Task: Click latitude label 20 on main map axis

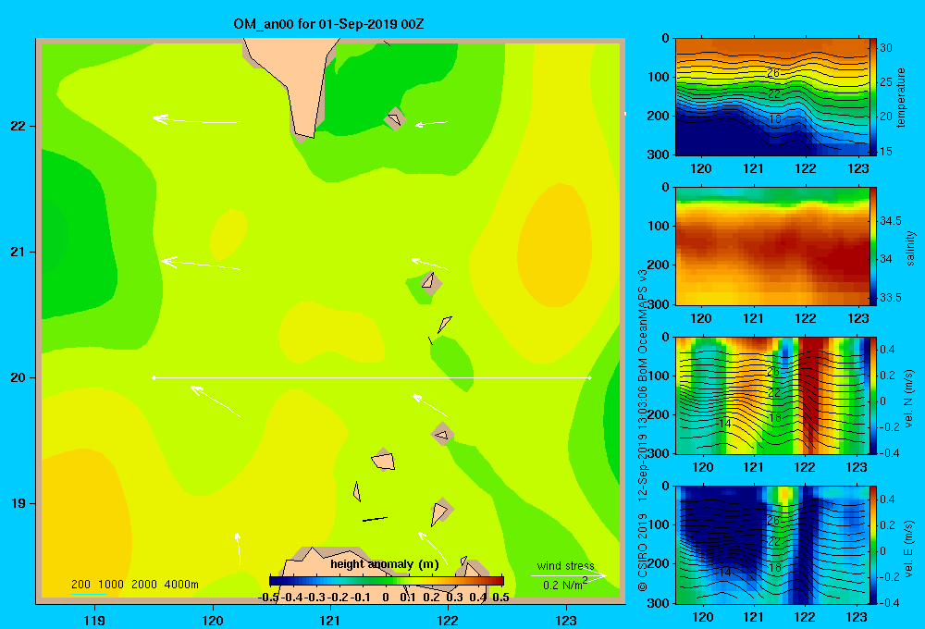Action: 18,377
